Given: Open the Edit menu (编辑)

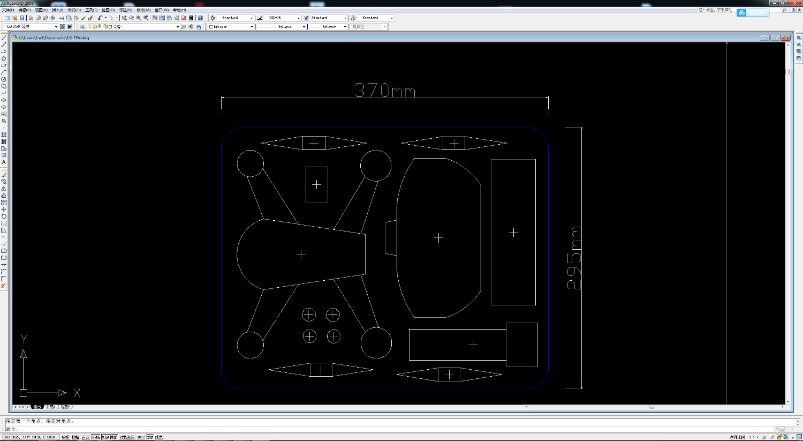Looking at the screenshot, I should click(25, 10).
